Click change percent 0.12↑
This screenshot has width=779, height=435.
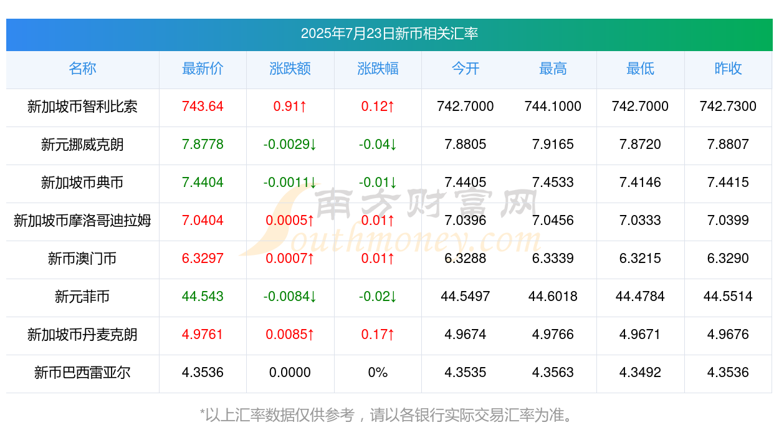pos(378,107)
